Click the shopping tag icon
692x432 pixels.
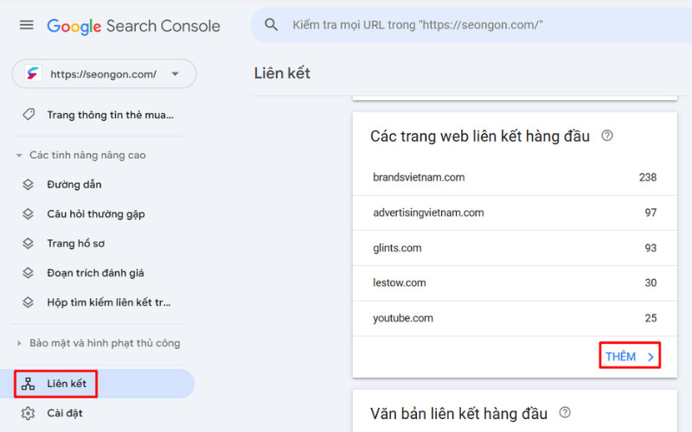pyautogui.click(x=29, y=115)
